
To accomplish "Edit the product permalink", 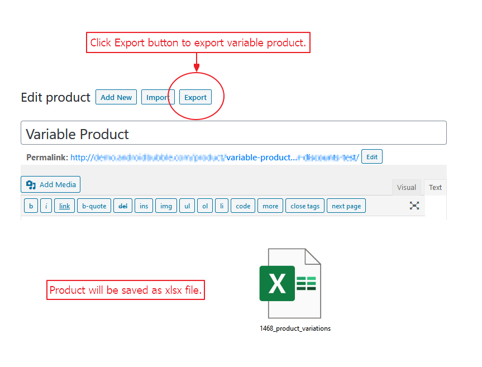I will (x=371, y=157).
